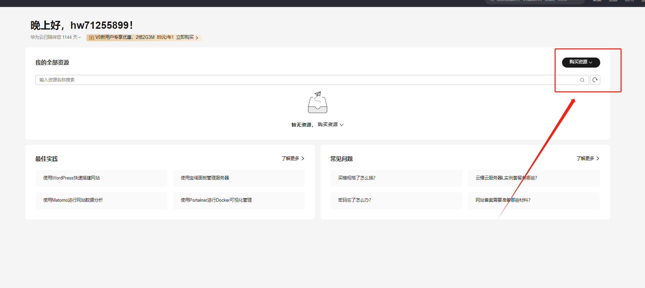Viewport: 645px width, 288px height.
Task: Open the black 购买资源 dropdown button
Action: pyautogui.click(x=581, y=62)
